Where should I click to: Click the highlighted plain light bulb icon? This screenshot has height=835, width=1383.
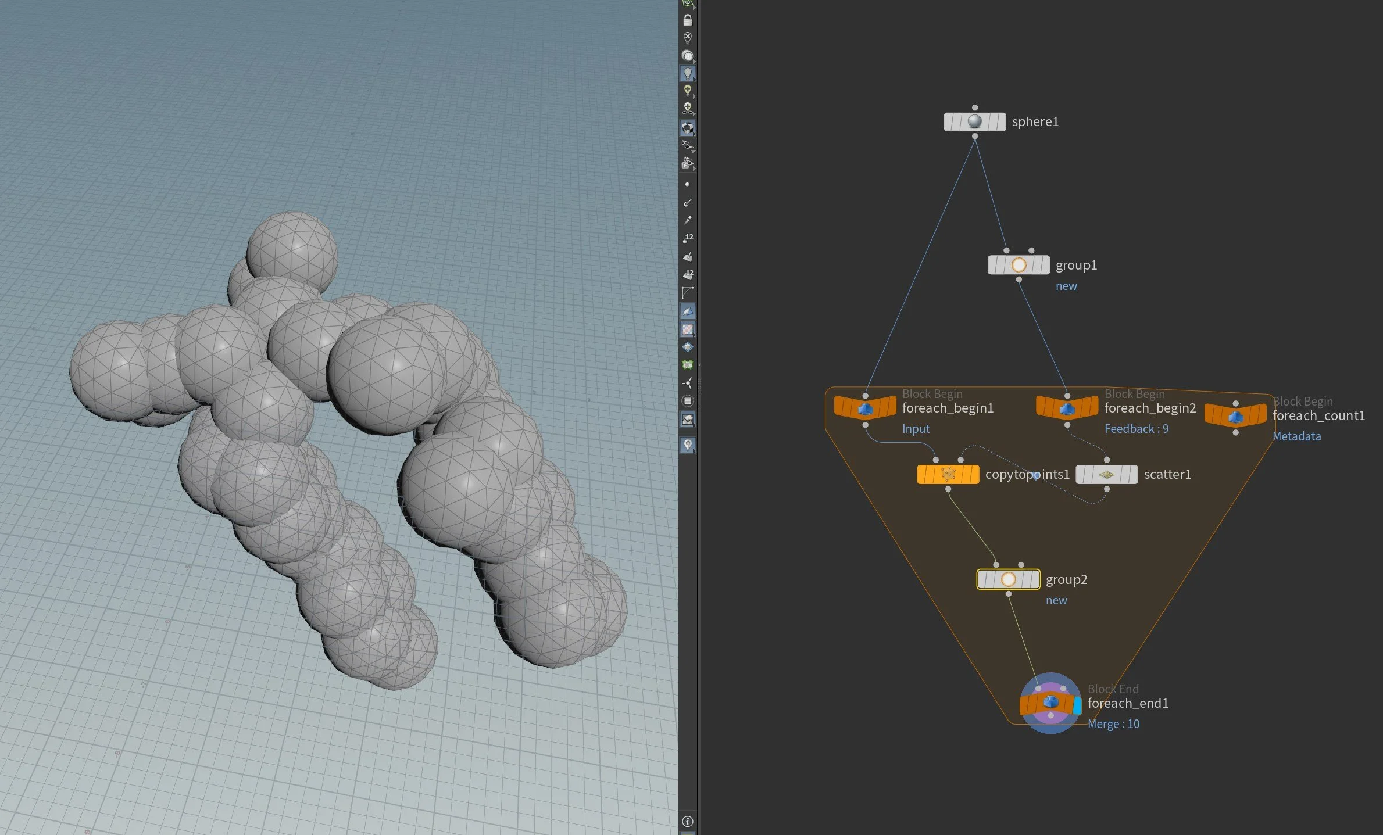point(687,73)
